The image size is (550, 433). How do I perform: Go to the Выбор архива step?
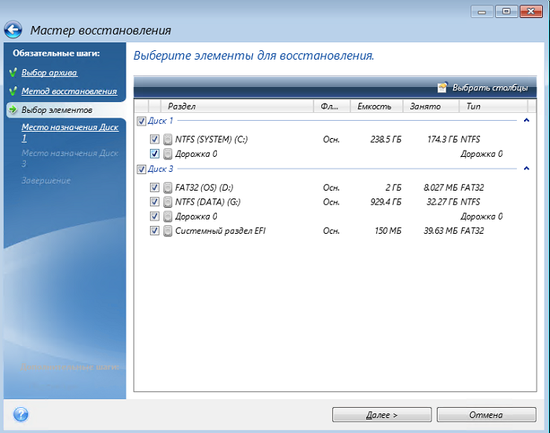coord(49,73)
